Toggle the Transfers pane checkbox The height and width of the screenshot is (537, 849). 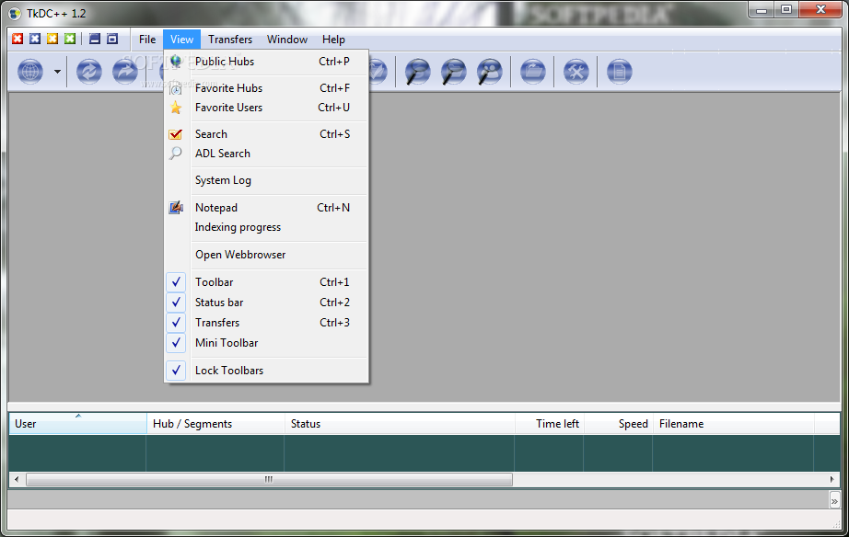coord(176,323)
